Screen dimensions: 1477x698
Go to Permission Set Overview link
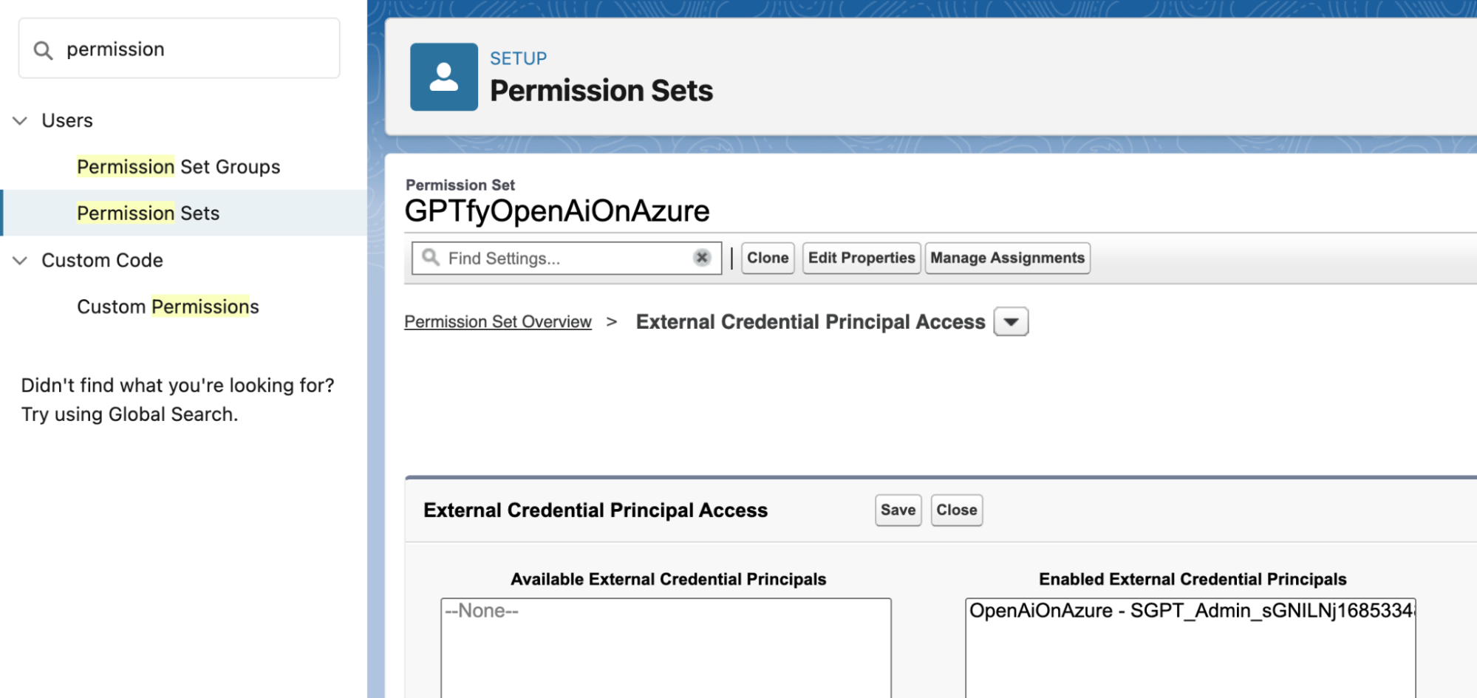pyautogui.click(x=497, y=322)
